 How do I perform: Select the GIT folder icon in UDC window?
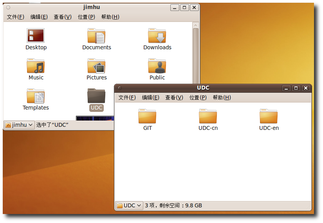click(147, 116)
